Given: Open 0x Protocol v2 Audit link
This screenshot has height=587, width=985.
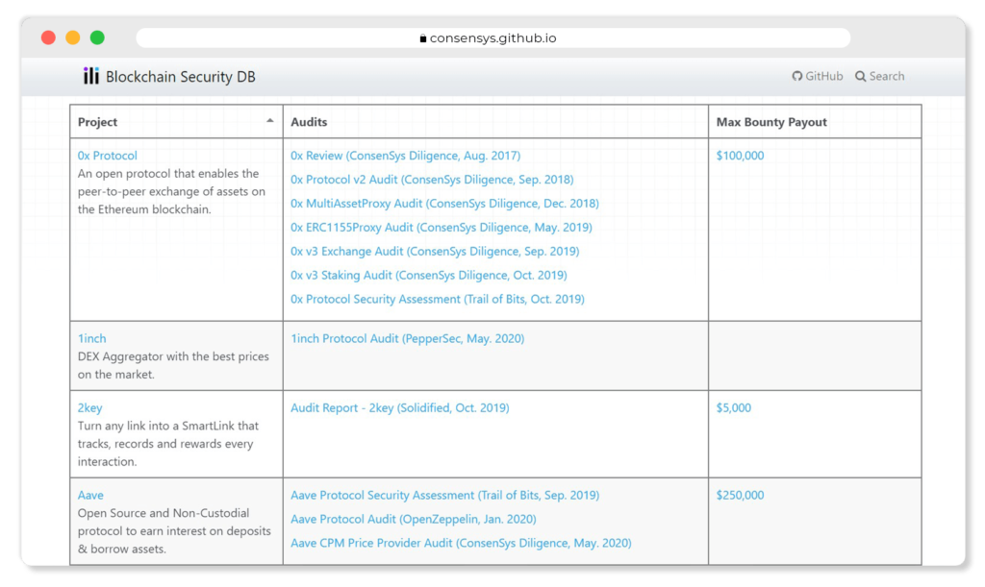Looking at the screenshot, I should 432,180.
